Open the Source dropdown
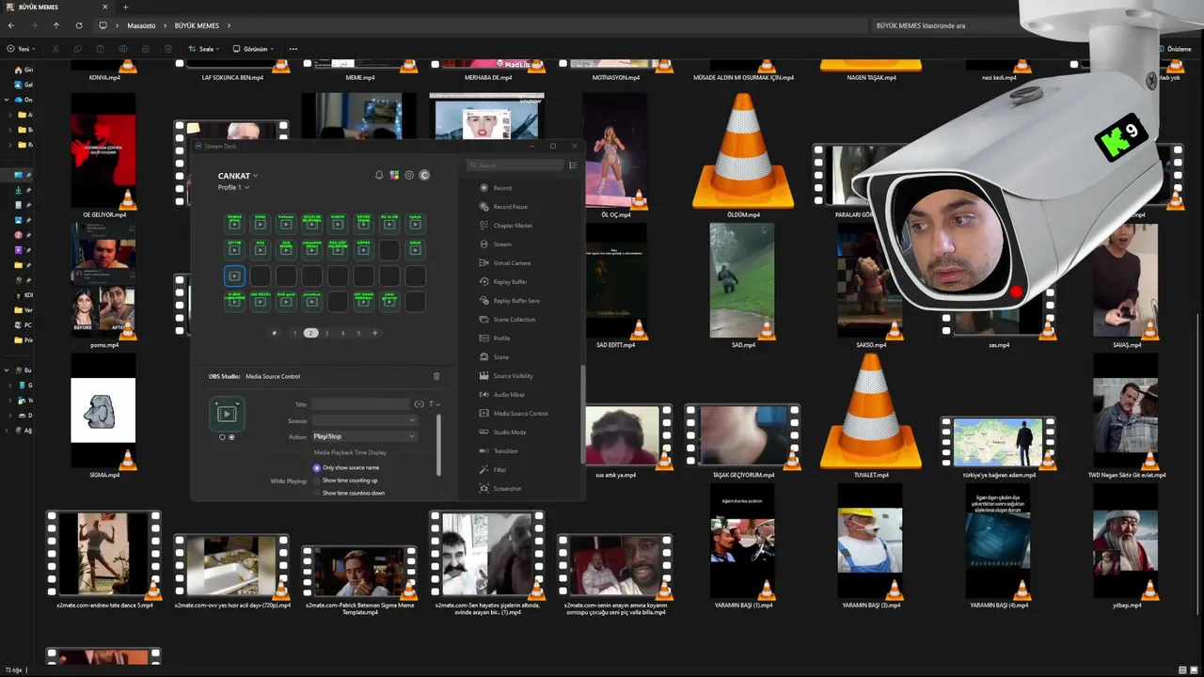Screen dimensions: 1204x677 [364, 420]
